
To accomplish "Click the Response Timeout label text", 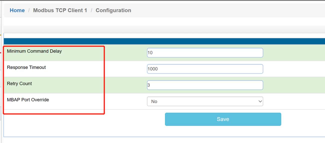I will click(x=26, y=67).
